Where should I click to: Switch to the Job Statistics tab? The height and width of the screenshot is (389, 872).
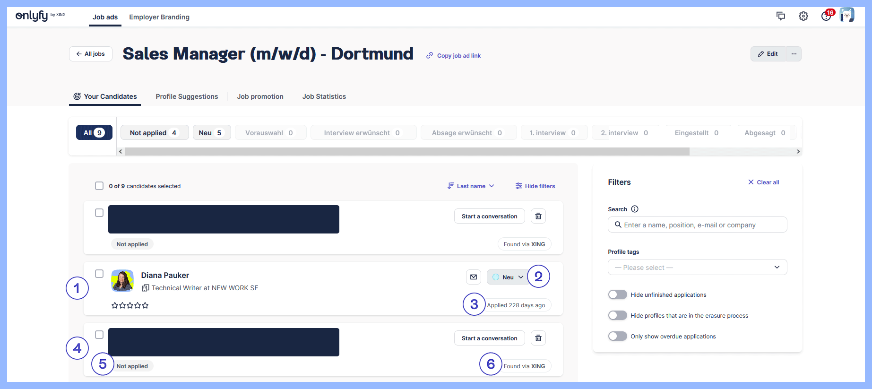tap(324, 96)
